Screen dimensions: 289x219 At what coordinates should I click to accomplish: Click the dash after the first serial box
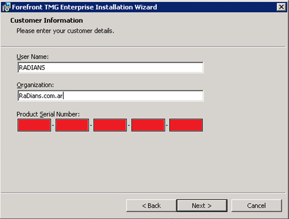tap(53, 126)
